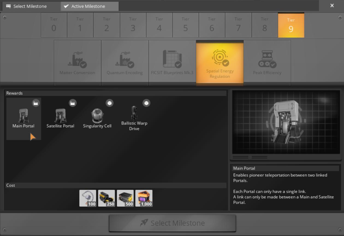
Task: Click the cost item with quantity 1,000
Action: (x=144, y=198)
